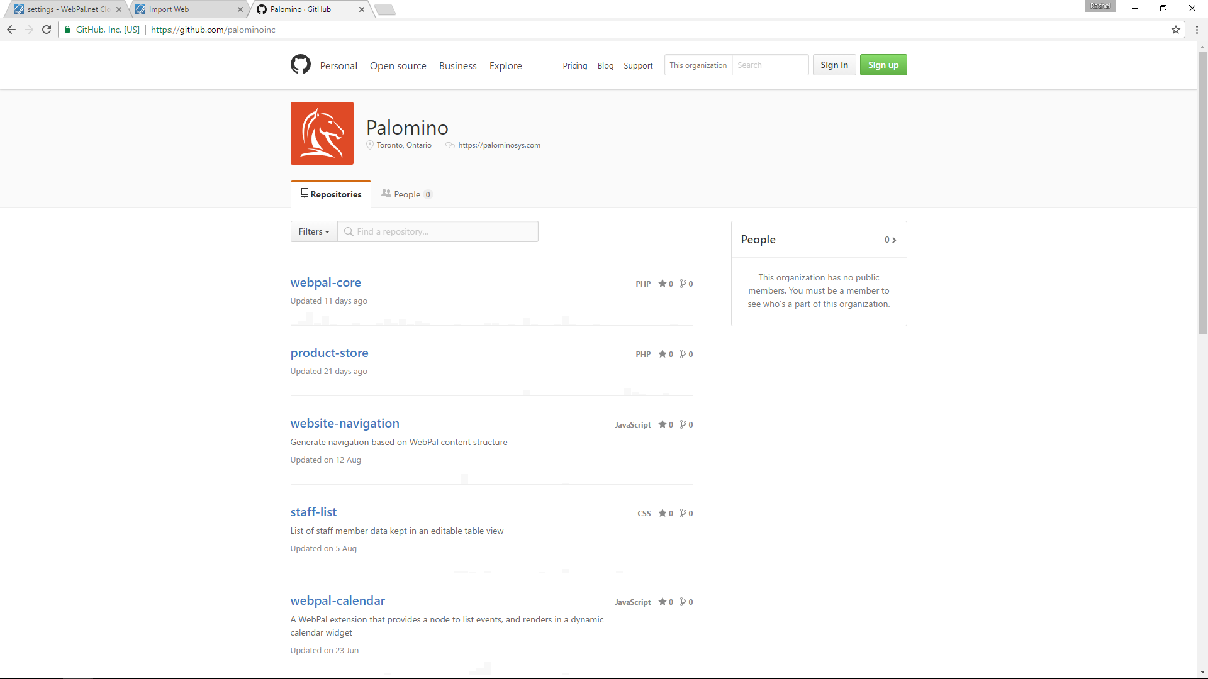The image size is (1208, 679).
Task: Open the webpal-core repository
Action: 325,282
